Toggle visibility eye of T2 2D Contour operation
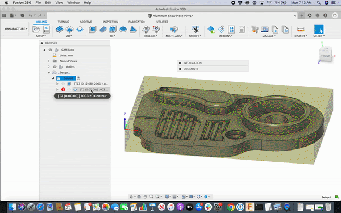The width and height of the screenshot is (341, 213). click(69, 89)
